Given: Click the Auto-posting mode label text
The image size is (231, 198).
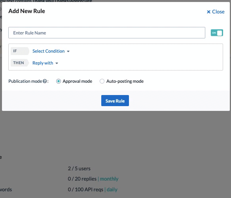Looking at the screenshot, I should [125, 81].
